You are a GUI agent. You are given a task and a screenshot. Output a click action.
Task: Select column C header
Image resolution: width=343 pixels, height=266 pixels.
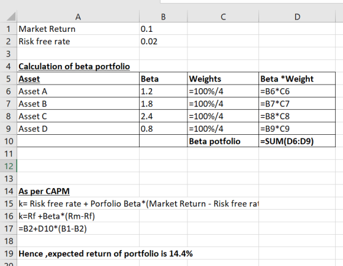tap(223, 17)
